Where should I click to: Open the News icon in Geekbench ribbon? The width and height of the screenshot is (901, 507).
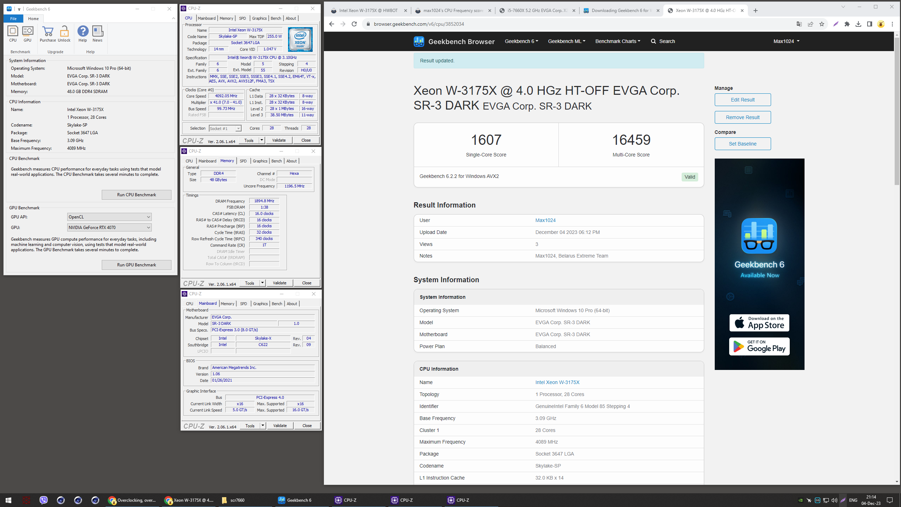click(98, 34)
